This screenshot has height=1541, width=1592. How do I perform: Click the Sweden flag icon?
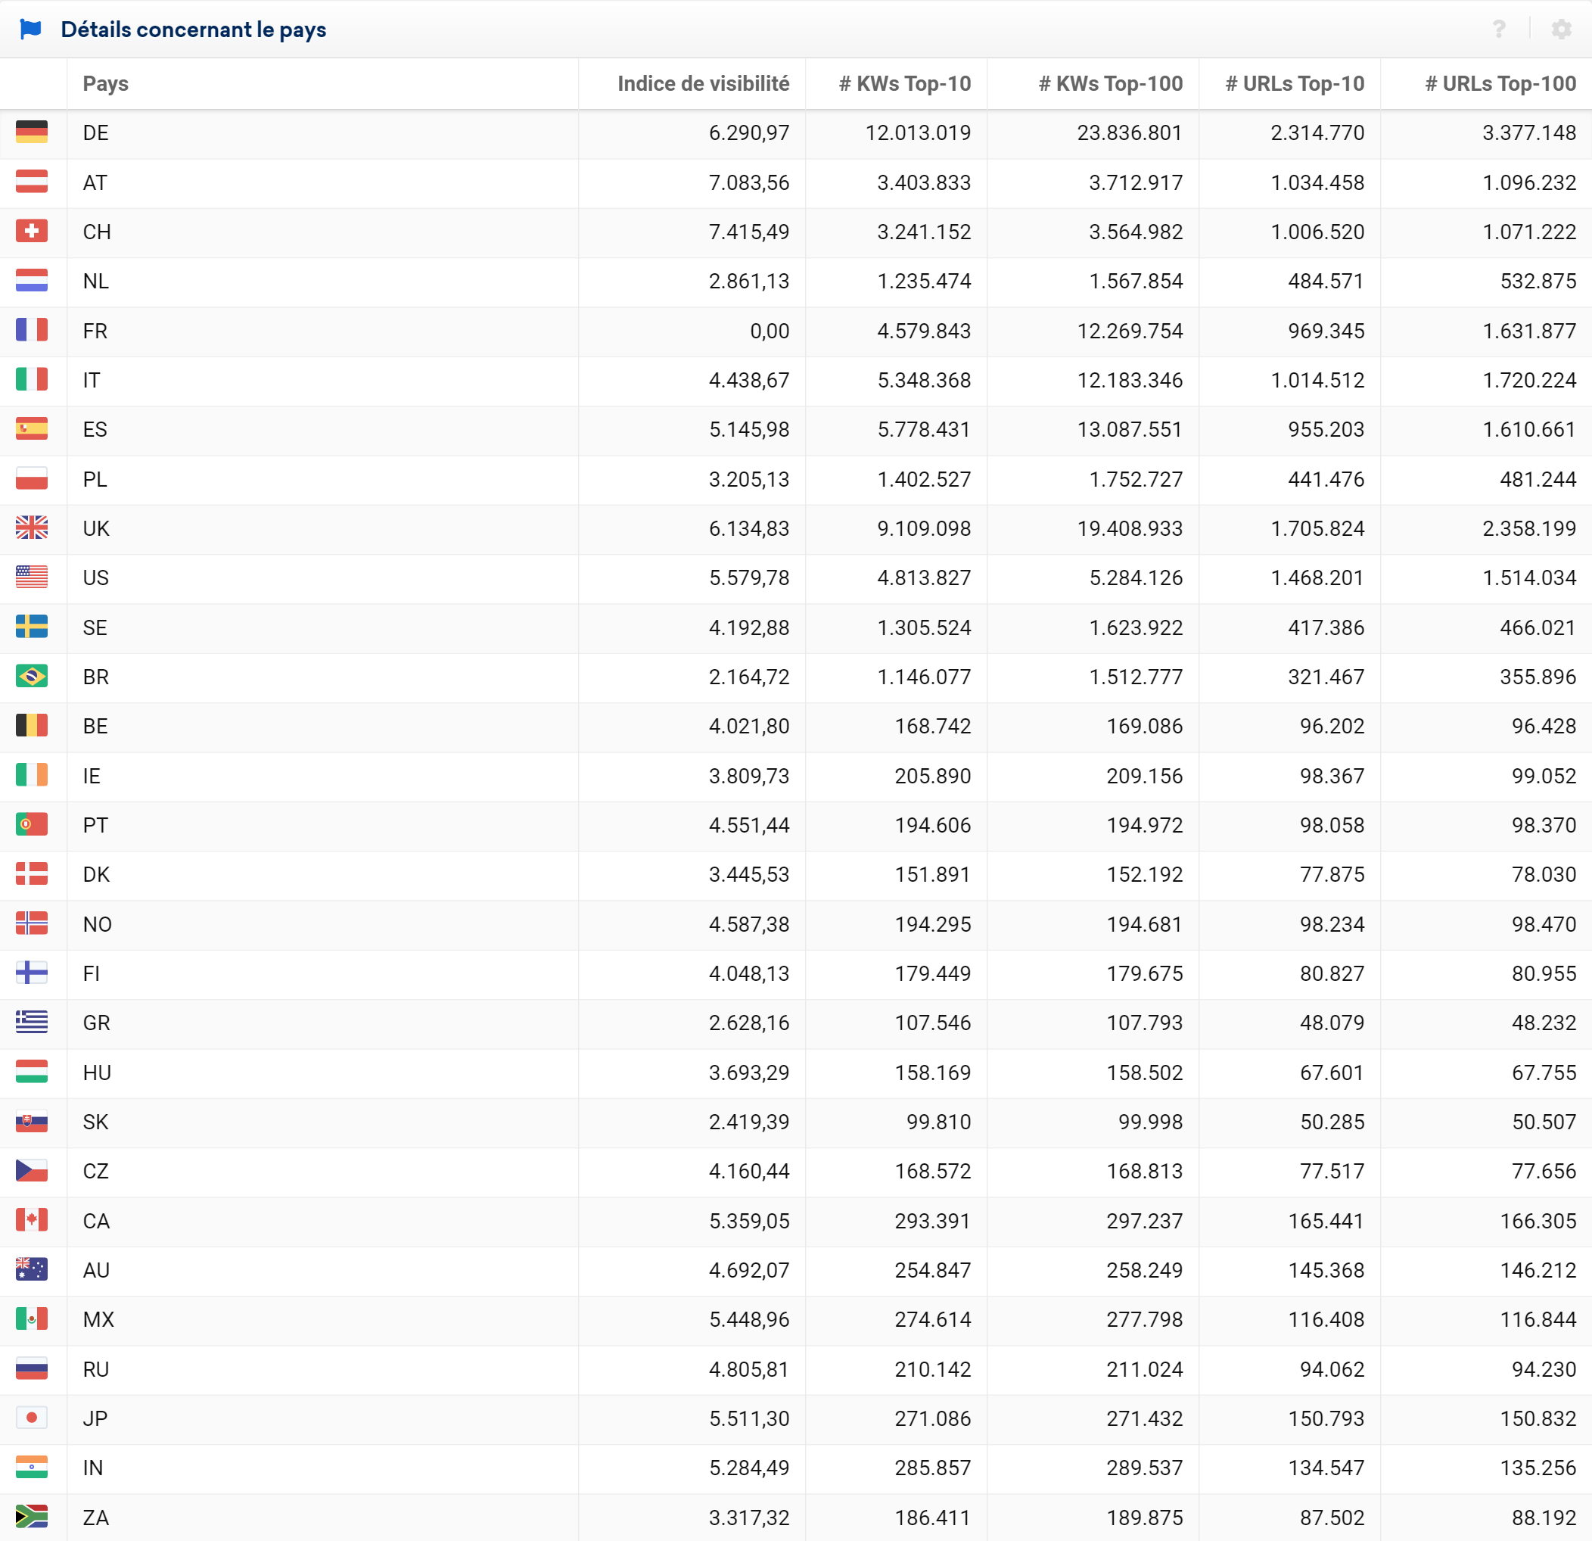pos(32,626)
